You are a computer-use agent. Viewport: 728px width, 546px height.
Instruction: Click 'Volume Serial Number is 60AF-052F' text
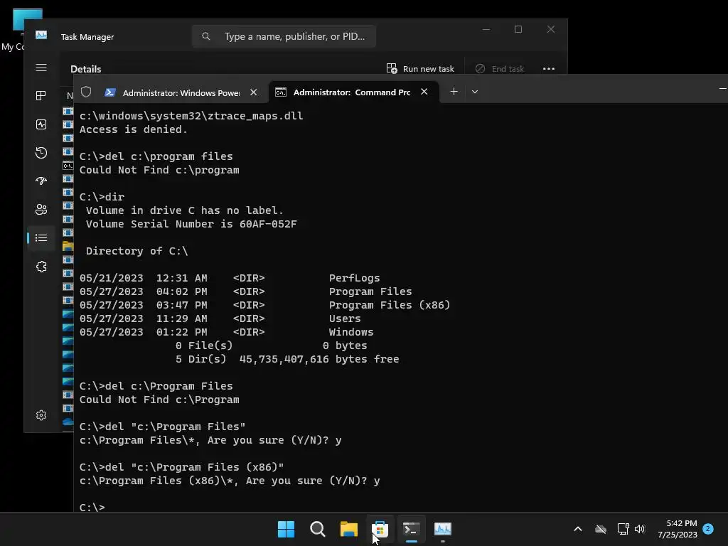(191, 224)
